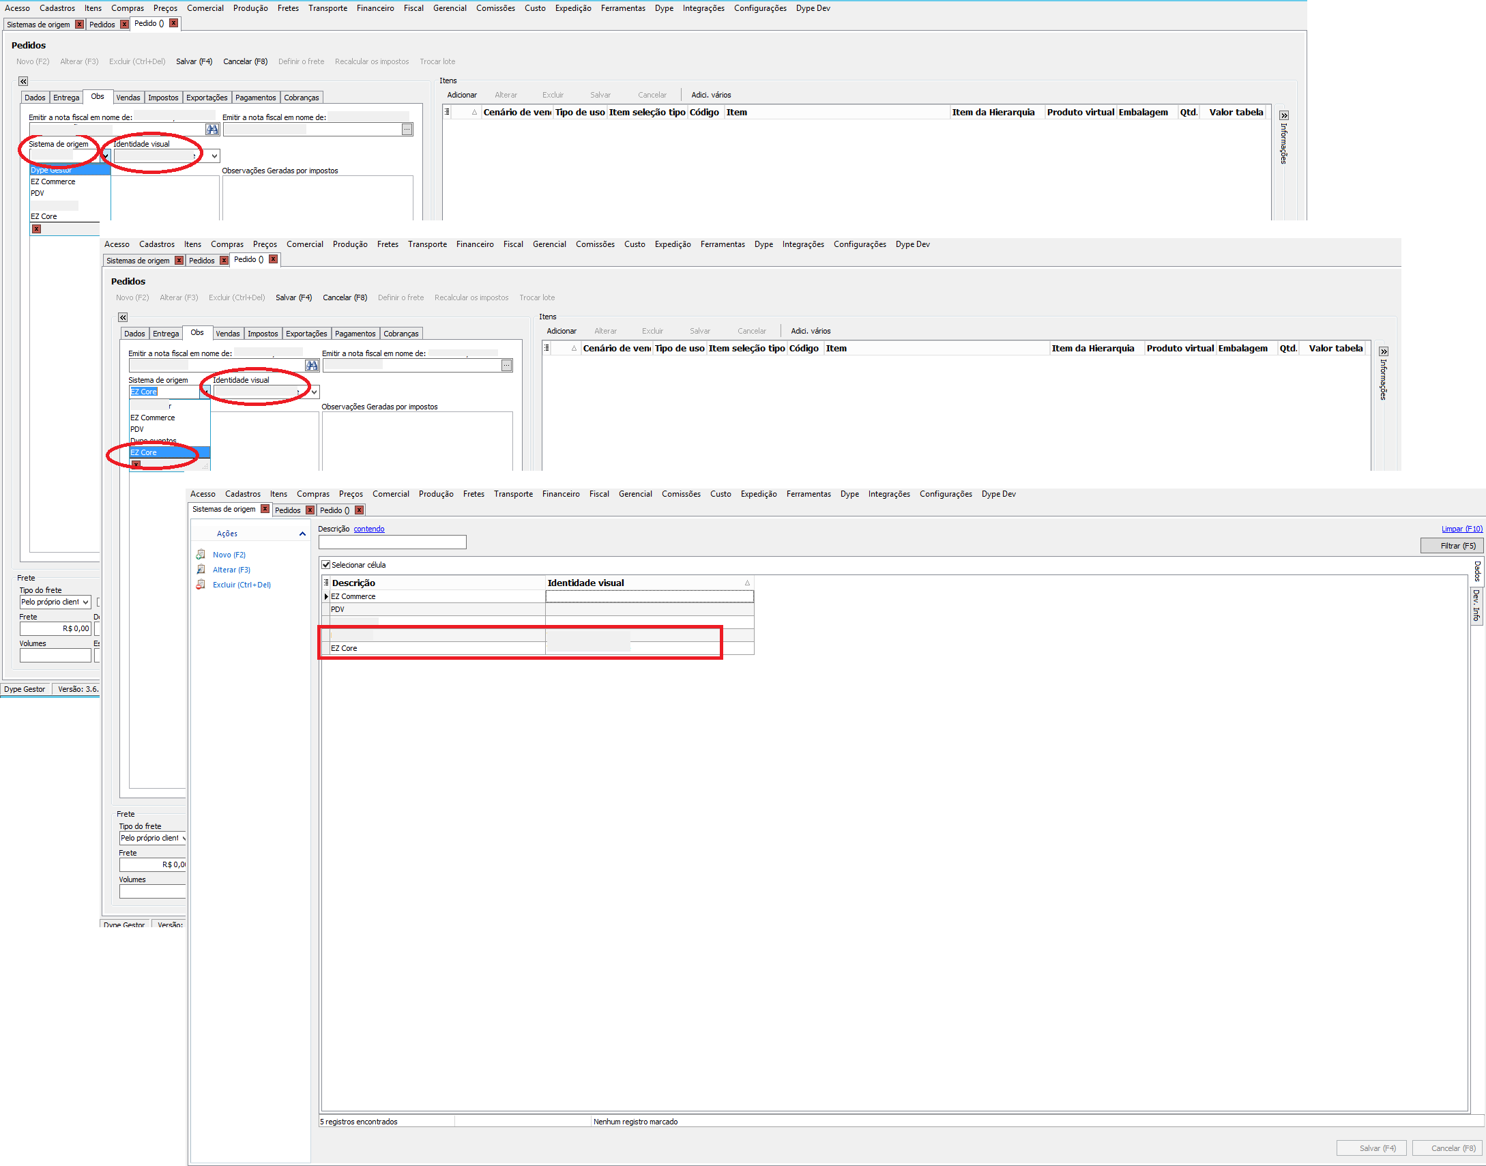Uncheck the Selecionar célula checkbox
This screenshot has height=1166, width=1486.
coord(326,565)
